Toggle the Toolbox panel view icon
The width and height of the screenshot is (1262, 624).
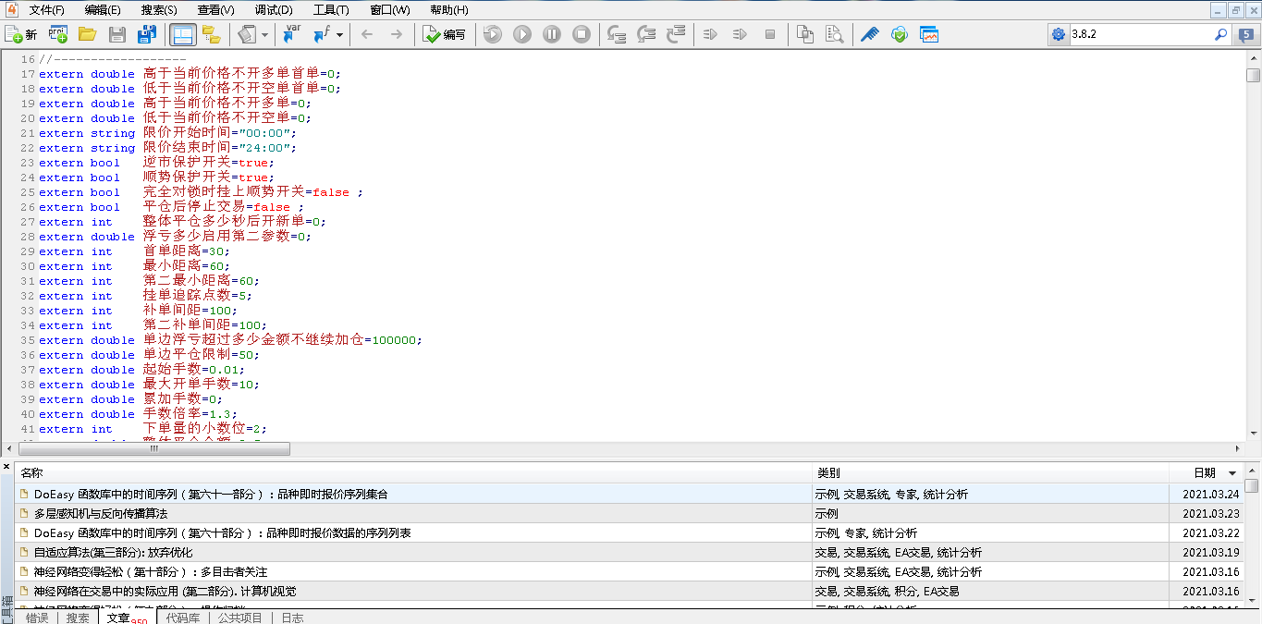pos(182,34)
